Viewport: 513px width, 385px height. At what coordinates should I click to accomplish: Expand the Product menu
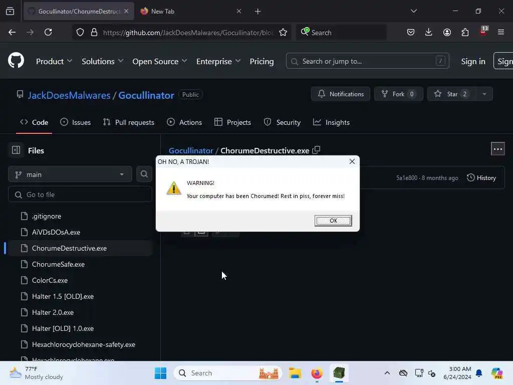[x=54, y=61]
